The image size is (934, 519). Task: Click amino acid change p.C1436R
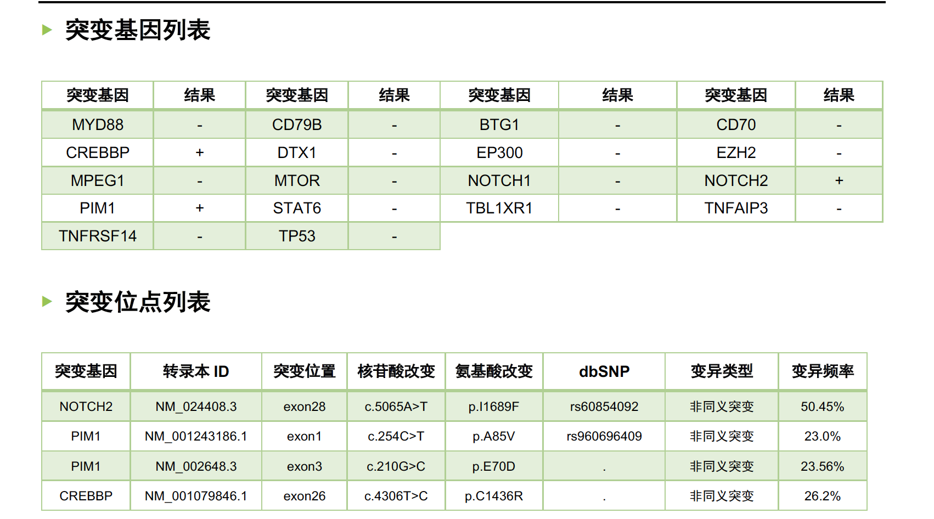click(x=494, y=496)
